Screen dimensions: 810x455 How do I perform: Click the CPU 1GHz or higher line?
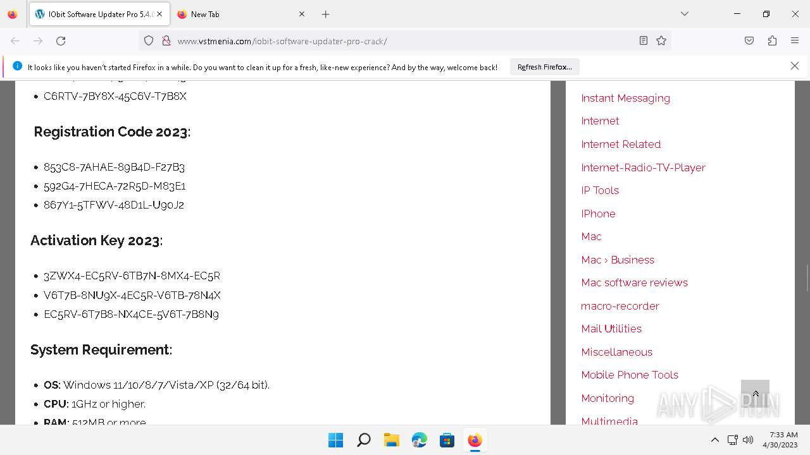pyautogui.click(x=94, y=404)
